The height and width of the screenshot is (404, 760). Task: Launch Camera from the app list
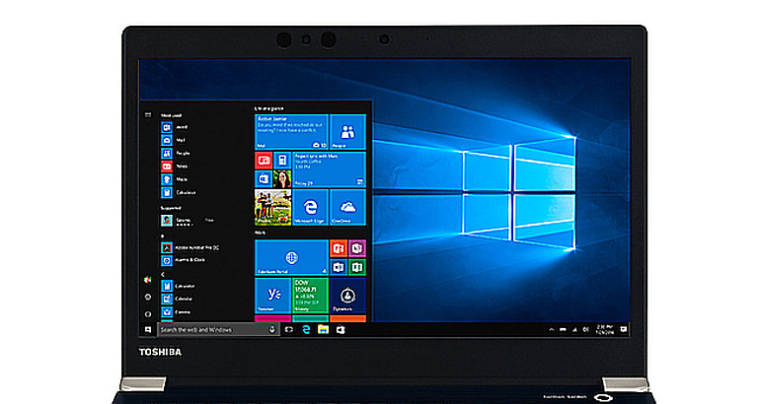pos(176,312)
